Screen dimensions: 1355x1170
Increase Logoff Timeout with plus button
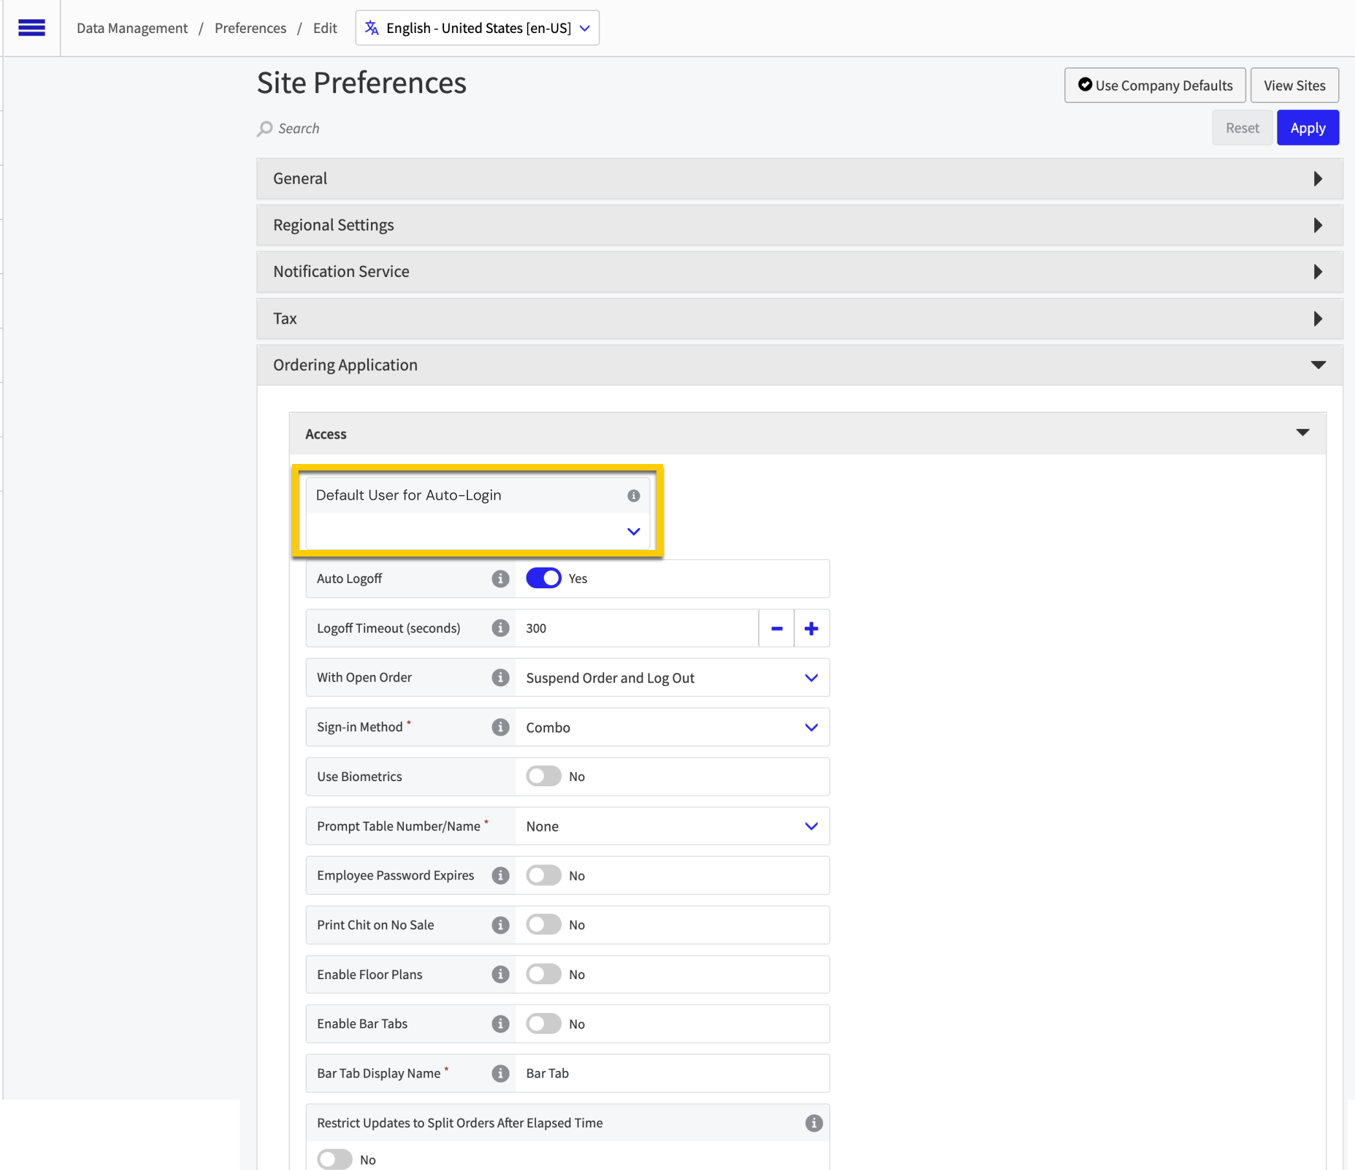811,628
